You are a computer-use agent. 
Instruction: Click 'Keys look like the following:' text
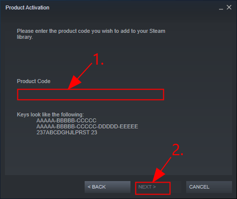coord(50,114)
